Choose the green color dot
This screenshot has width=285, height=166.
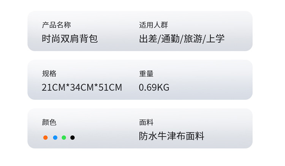64,138
